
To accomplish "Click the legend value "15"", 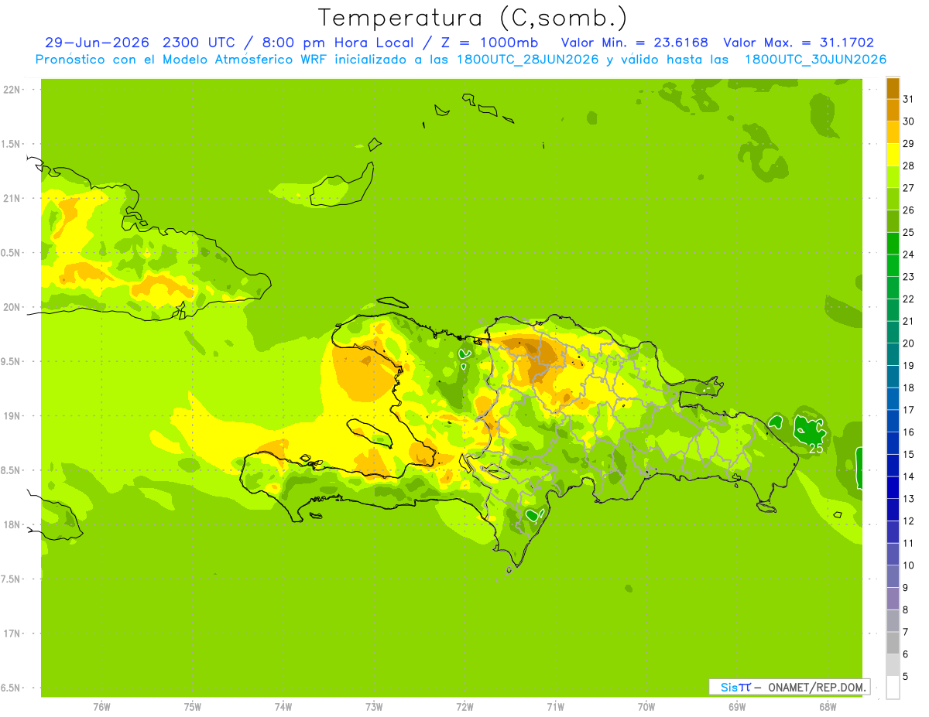I will click(x=908, y=455).
